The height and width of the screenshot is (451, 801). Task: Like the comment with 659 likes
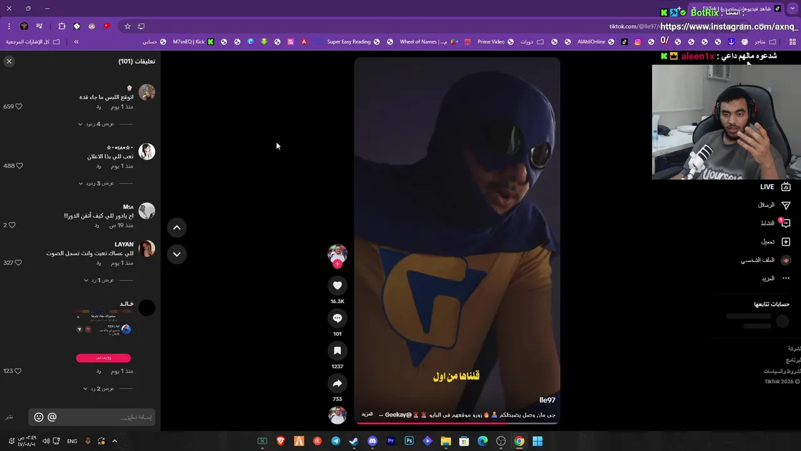[x=19, y=106]
